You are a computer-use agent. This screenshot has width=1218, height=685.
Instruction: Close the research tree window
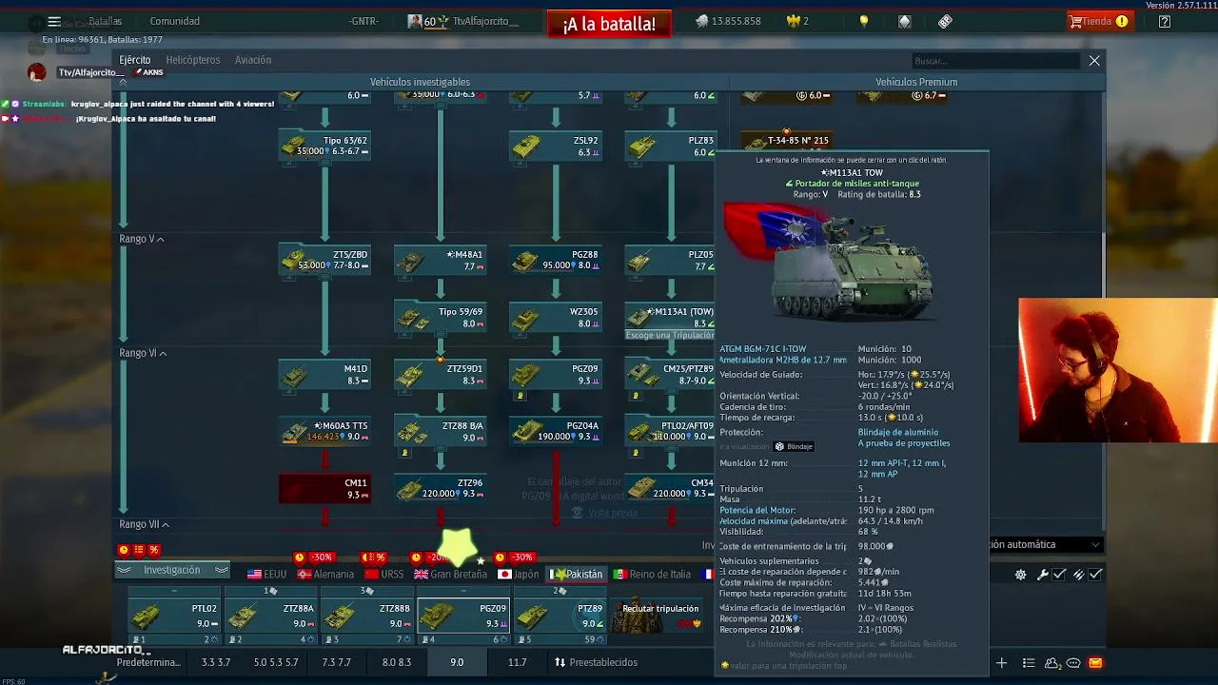pos(1094,61)
